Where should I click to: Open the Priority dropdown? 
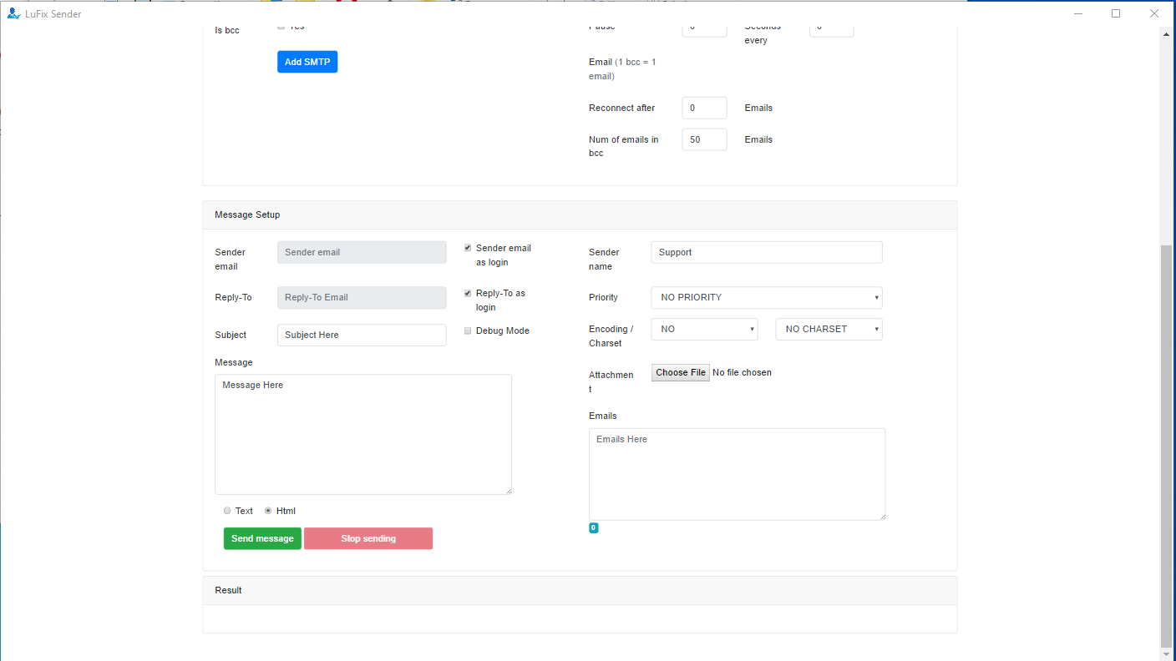point(766,297)
